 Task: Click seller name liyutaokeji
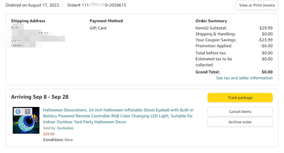click(65, 128)
